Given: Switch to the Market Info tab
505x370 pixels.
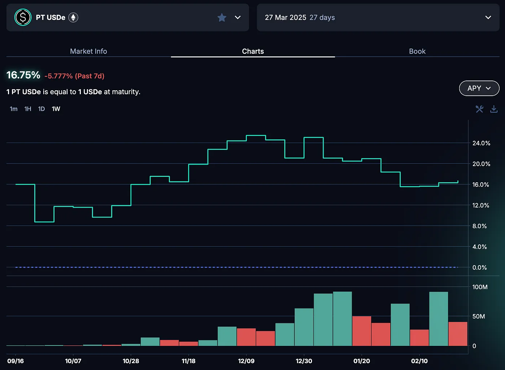Looking at the screenshot, I should point(88,51).
